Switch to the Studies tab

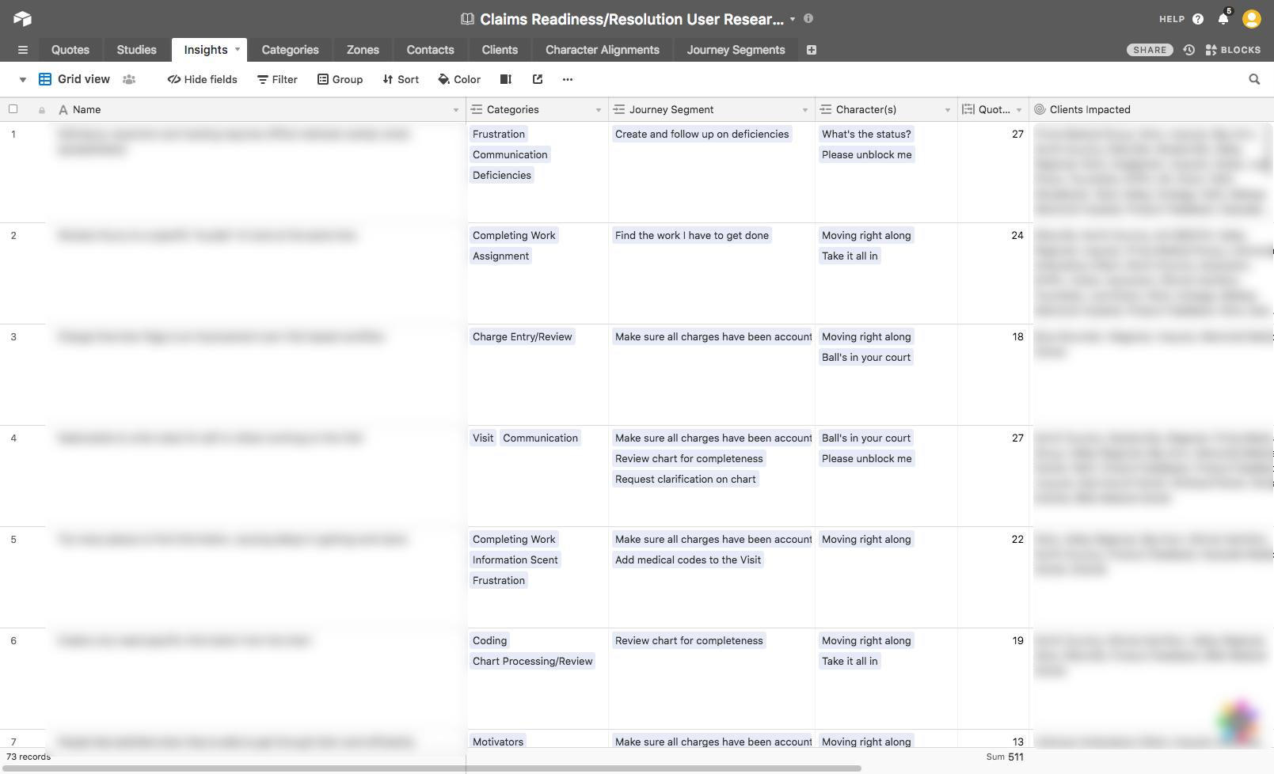click(137, 50)
